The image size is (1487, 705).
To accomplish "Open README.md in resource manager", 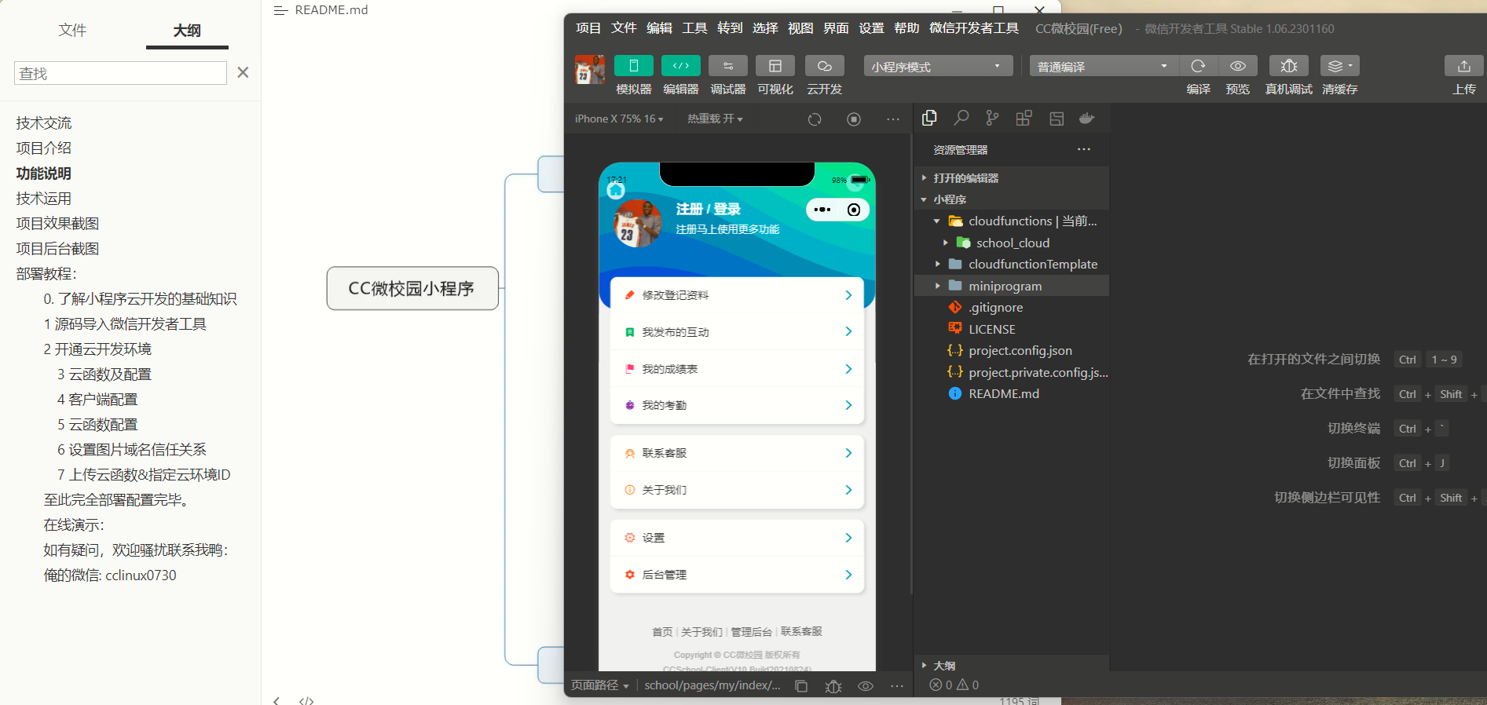I will [x=1012, y=394].
